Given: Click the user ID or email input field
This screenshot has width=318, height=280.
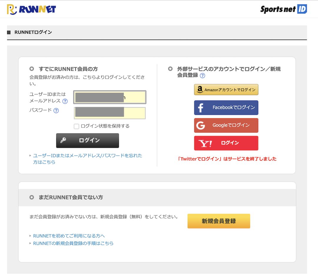Looking at the screenshot, I should click(x=110, y=97).
